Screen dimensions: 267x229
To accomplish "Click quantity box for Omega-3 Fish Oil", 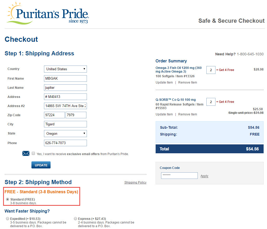I will click(211, 70).
